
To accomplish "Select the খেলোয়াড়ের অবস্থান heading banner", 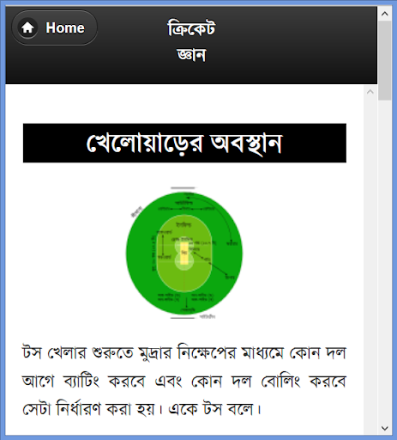I will (x=184, y=144).
